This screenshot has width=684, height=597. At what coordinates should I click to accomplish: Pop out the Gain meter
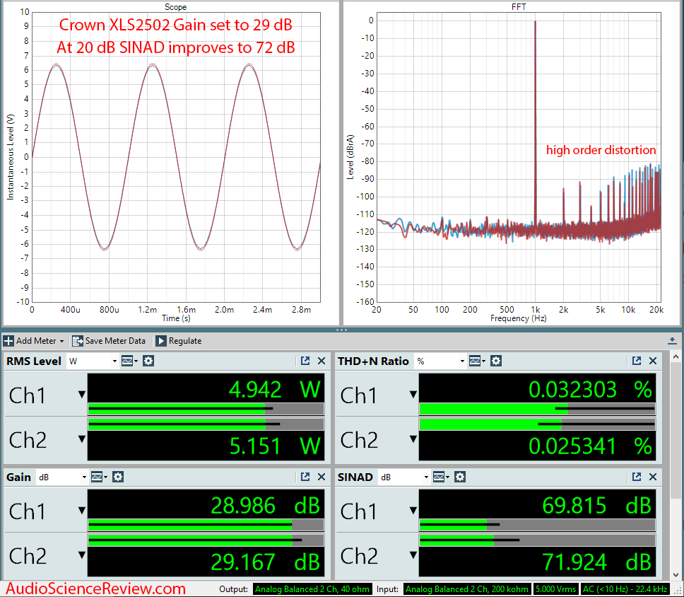pos(305,477)
